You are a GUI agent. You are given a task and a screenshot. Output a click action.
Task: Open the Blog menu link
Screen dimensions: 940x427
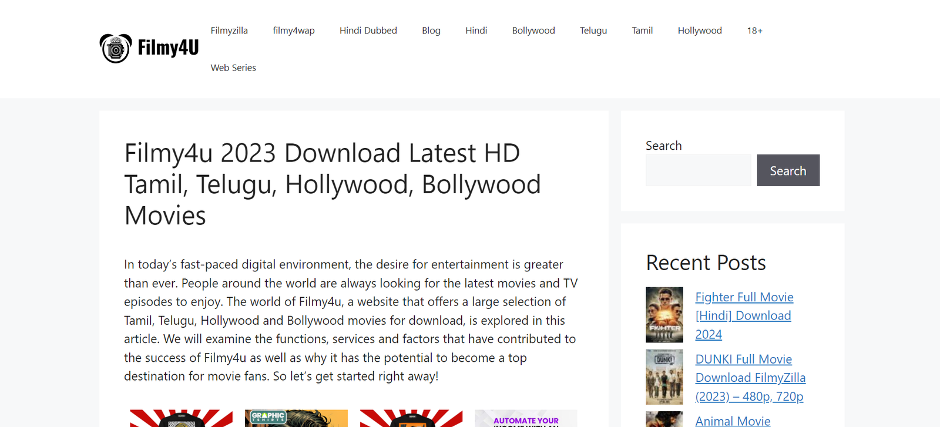(431, 31)
